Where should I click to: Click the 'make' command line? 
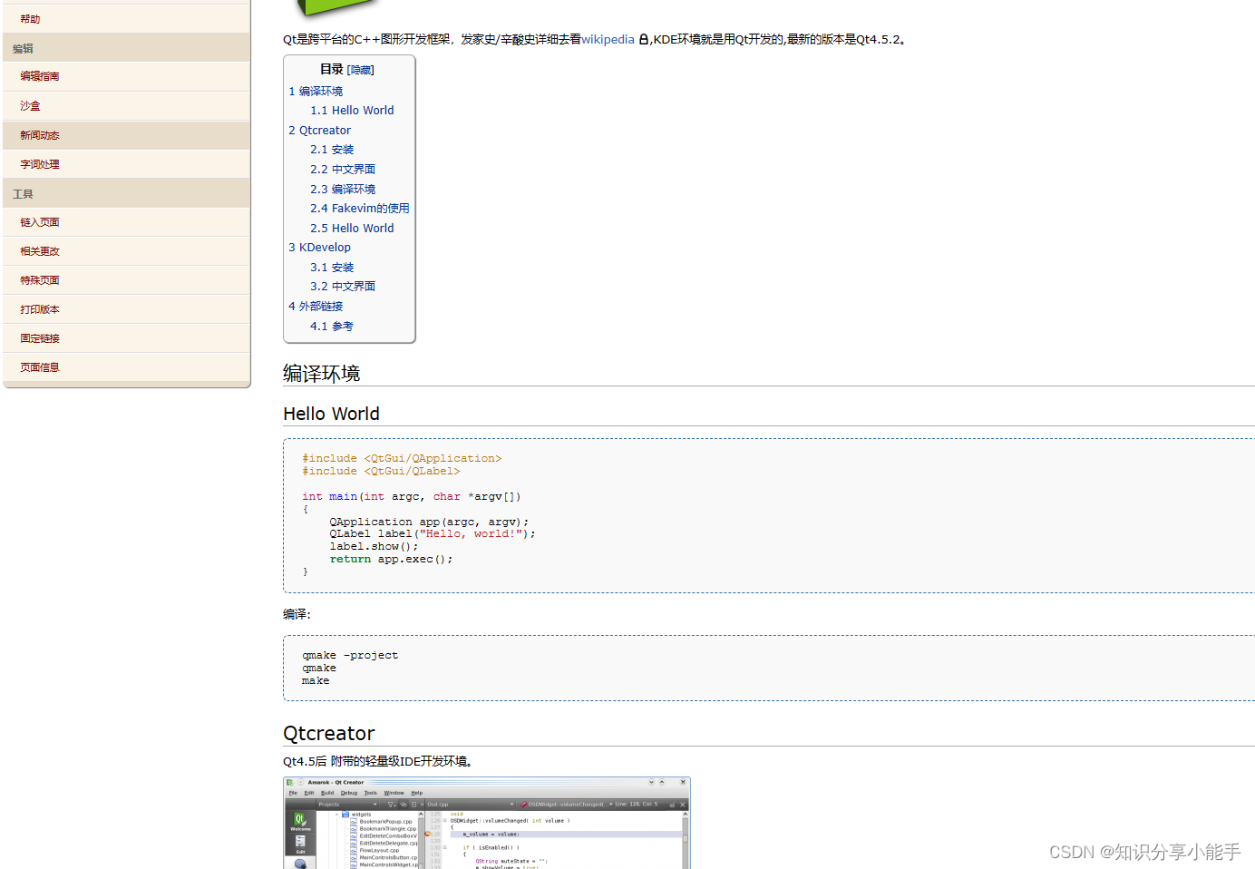point(316,681)
